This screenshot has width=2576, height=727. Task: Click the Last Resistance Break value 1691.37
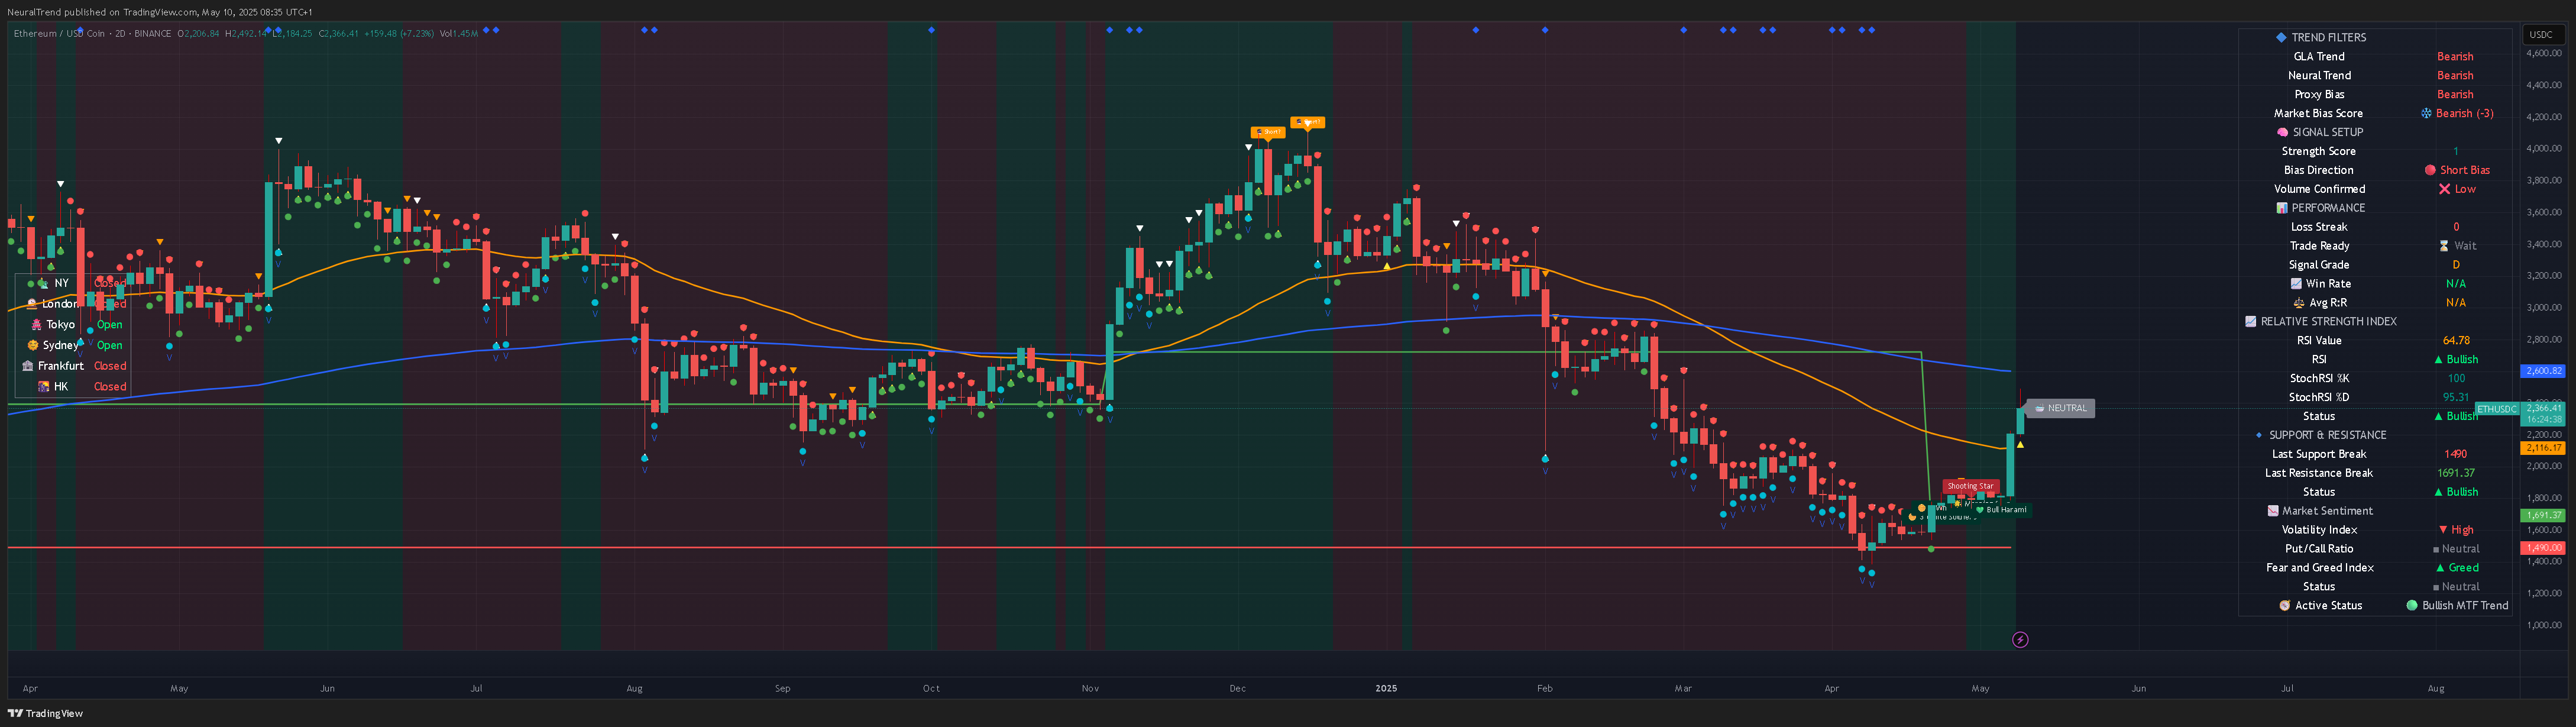coord(2456,473)
